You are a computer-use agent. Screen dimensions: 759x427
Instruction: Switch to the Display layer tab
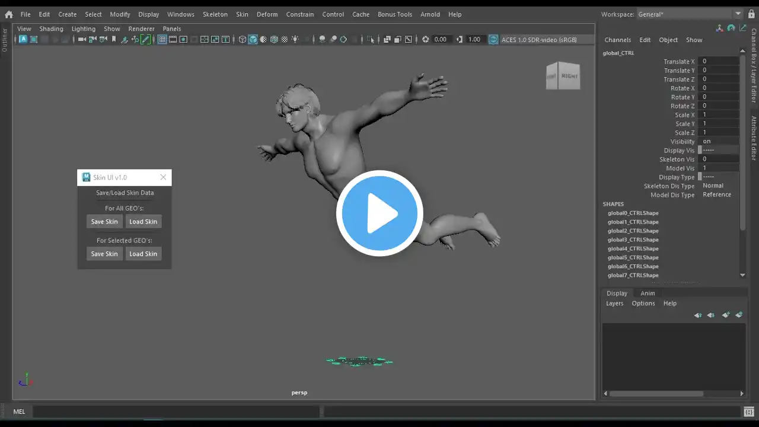[x=617, y=293]
